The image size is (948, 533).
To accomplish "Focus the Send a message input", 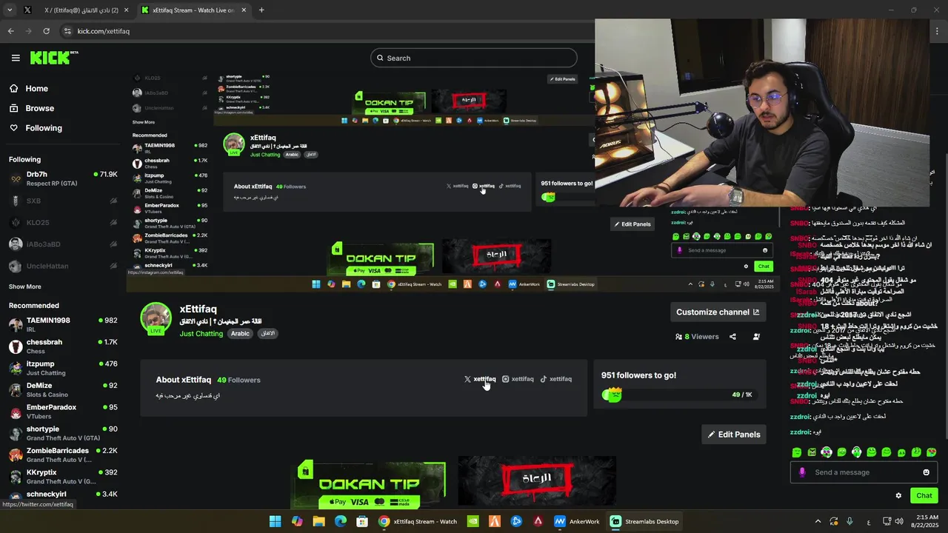I will pos(863,472).
